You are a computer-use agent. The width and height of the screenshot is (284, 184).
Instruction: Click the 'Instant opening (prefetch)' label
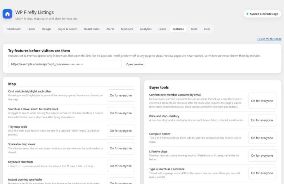coord(25,180)
